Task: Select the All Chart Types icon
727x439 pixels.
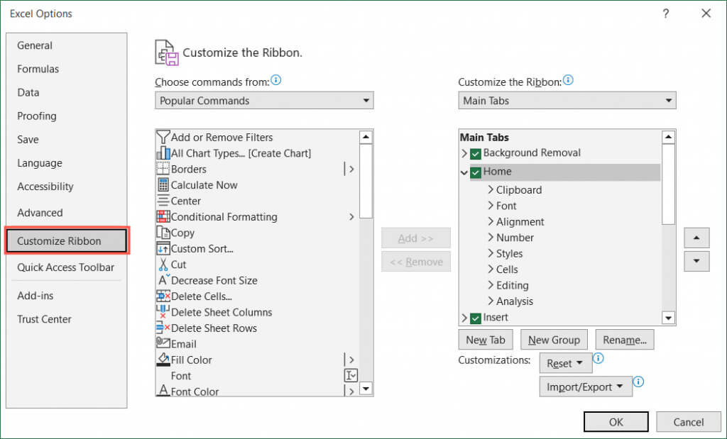Action: click(163, 153)
